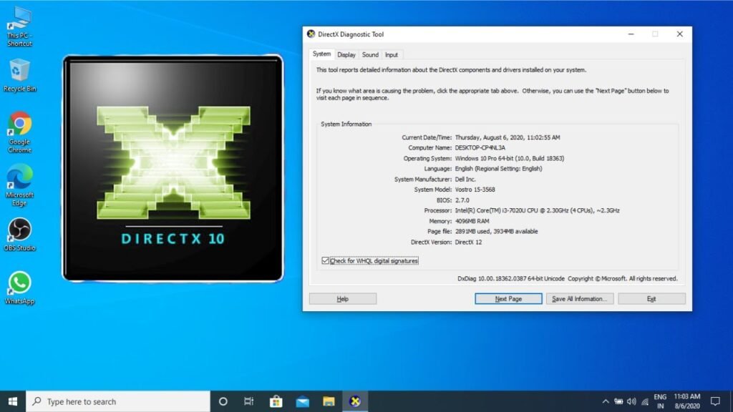The image size is (733, 412).
Task: Open WhatsApp desktop shortcut
Action: [19, 288]
